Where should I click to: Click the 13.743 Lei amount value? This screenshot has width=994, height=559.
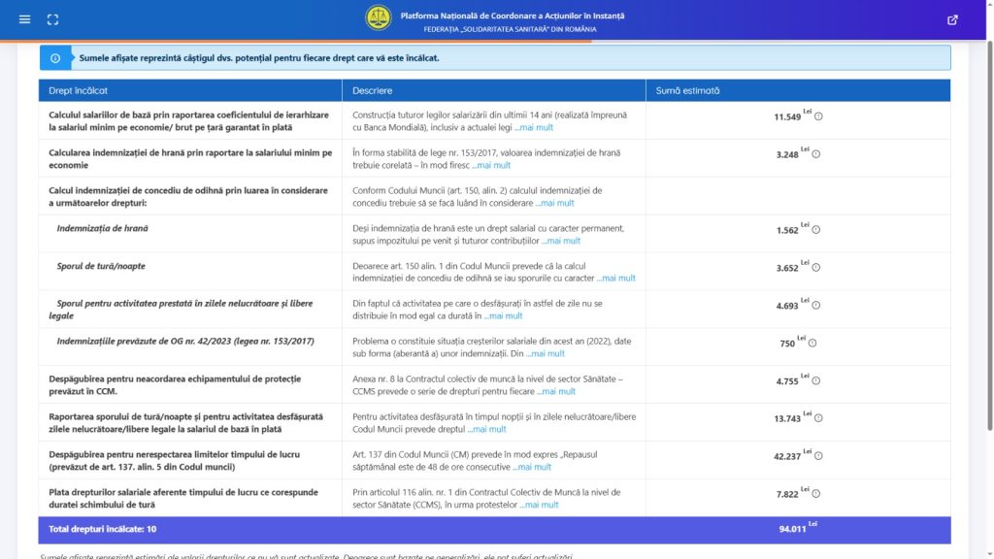coord(786,419)
